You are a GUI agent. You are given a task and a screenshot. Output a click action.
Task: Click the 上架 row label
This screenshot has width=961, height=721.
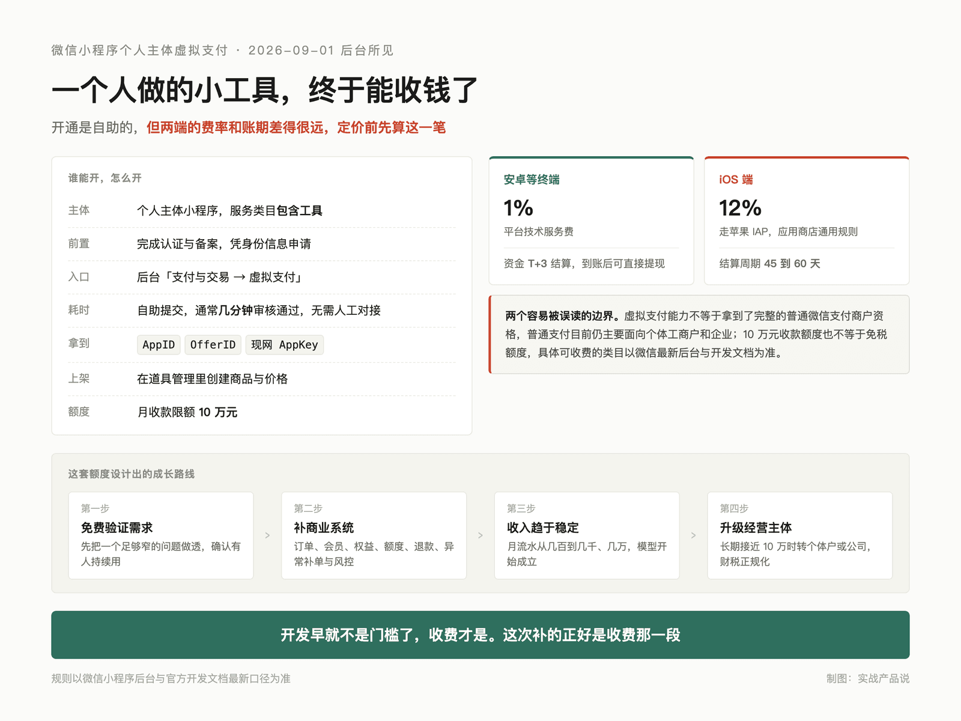[79, 379]
